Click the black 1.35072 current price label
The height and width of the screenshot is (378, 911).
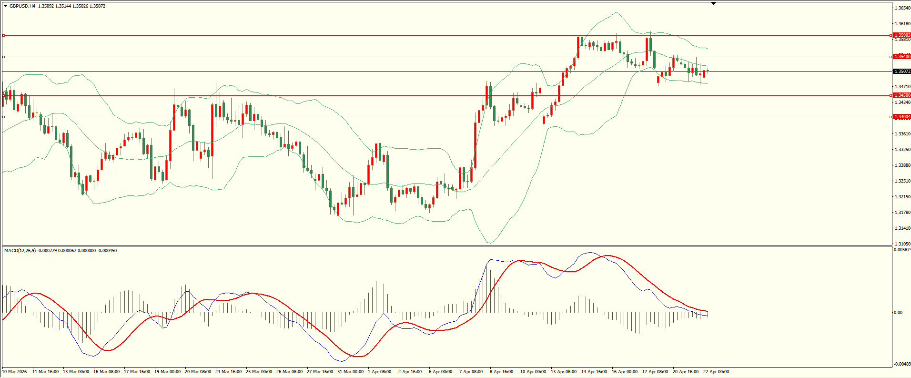(x=901, y=72)
